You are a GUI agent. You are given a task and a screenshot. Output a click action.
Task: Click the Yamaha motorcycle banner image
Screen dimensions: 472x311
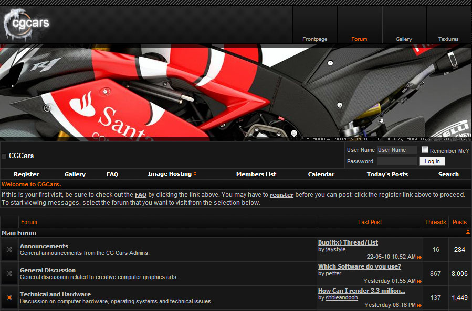[236, 93]
